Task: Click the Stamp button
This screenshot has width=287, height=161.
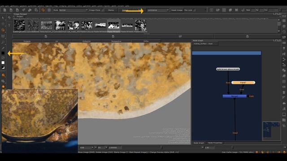Action: [111, 10]
